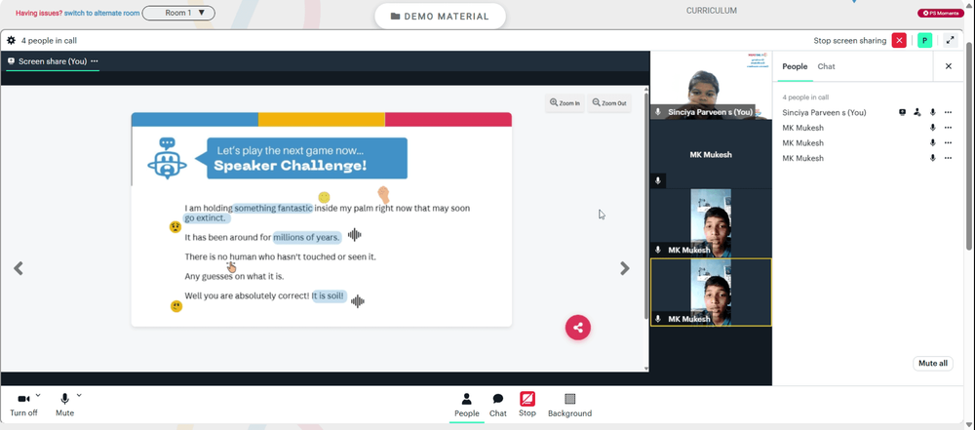Expand microphone options chevron beside Mute

[79, 395]
